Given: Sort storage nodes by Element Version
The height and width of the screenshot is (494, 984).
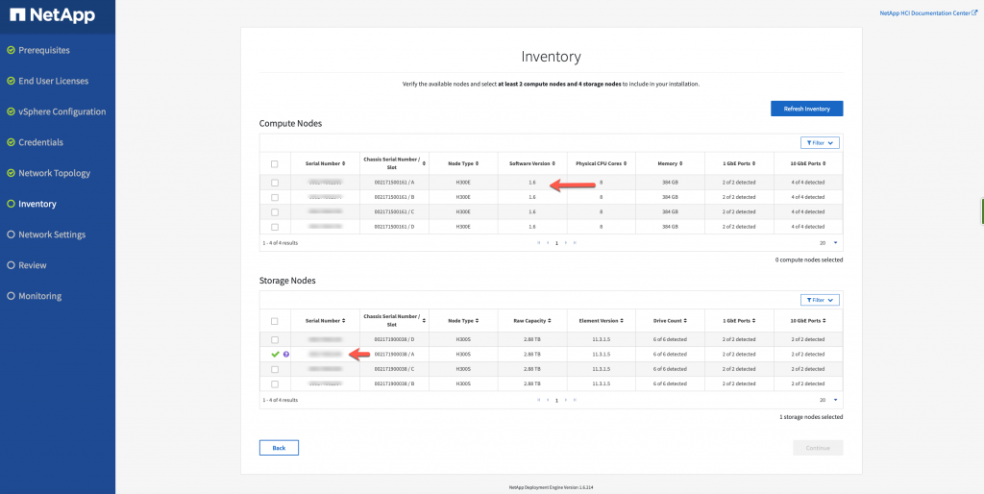Looking at the screenshot, I should coord(602,321).
